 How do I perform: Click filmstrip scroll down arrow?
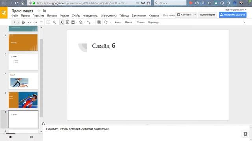pos(41,132)
